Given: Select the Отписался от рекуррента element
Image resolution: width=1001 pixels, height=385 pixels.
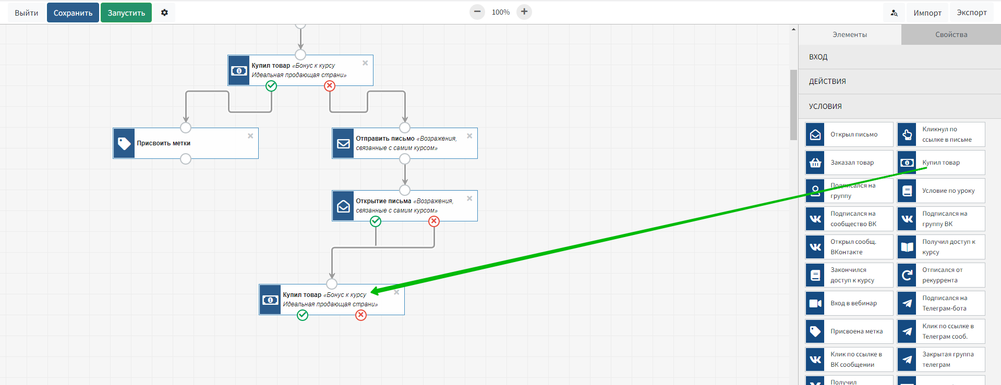Looking at the screenshot, I should (x=940, y=275).
